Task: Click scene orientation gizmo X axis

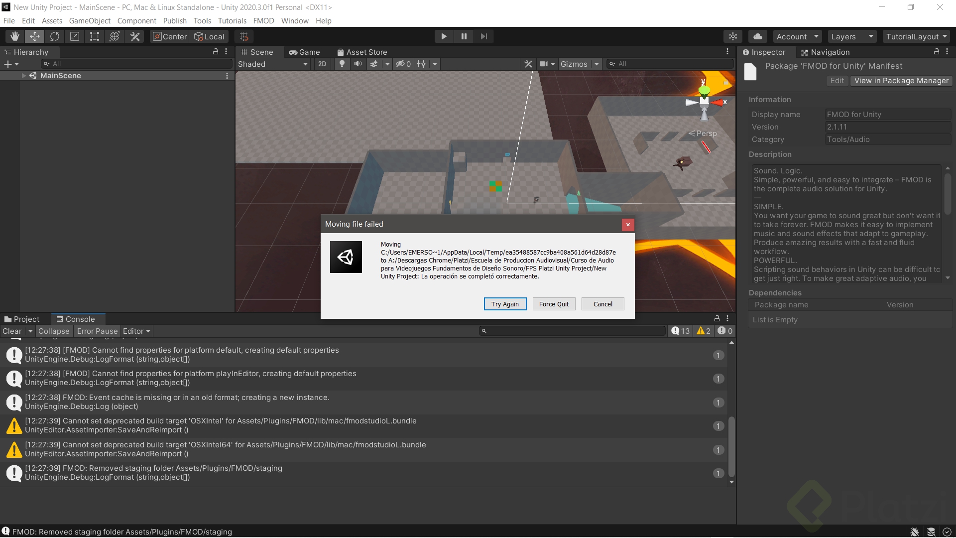Action: tap(718, 102)
